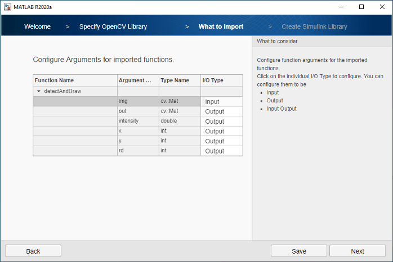393x262 pixels.
Task: Maximize the MATLAB wizard window
Action: pyautogui.click(x=361, y=7)
